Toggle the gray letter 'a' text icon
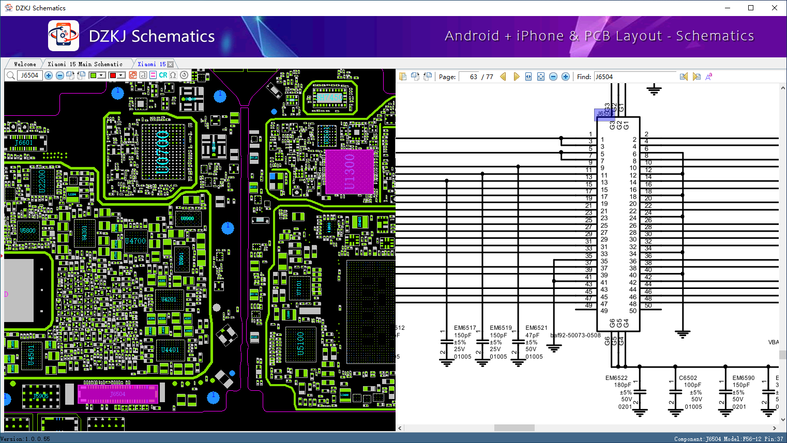The width and height of the screenshot is (787, 443). pyautogui.click(x=143, y=75)
